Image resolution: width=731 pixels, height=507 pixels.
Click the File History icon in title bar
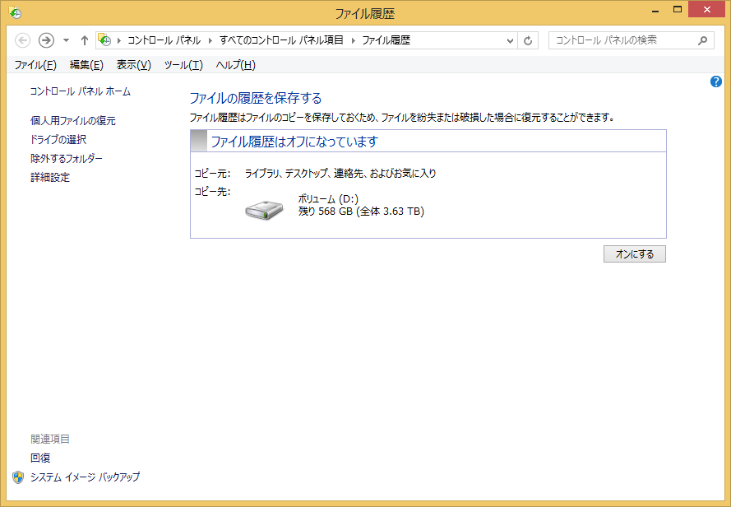pos(15,12)
